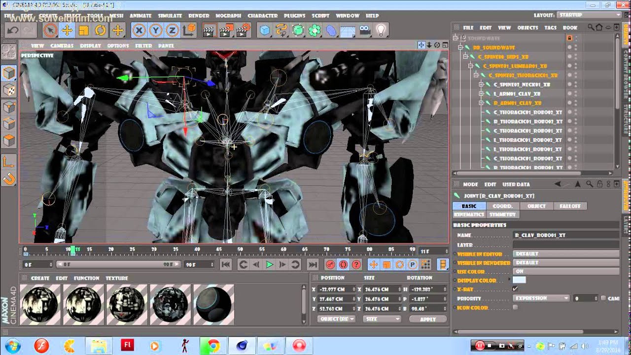This screenshot has width=631, height=355.
Task: Toggle the Camera Dependent checkbox next to Priority
Action: pos(603,298)
